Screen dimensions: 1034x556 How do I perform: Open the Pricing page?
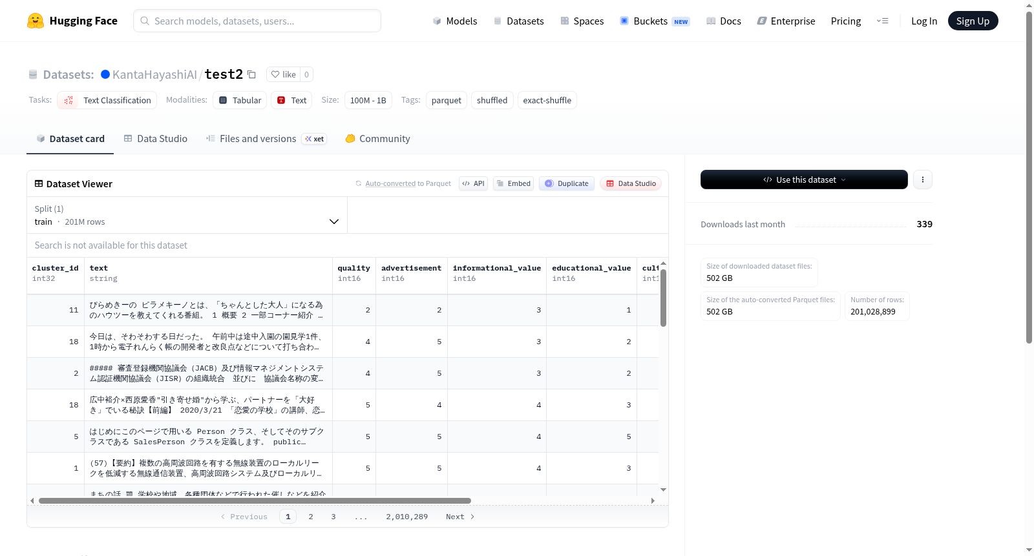point(846,21)
